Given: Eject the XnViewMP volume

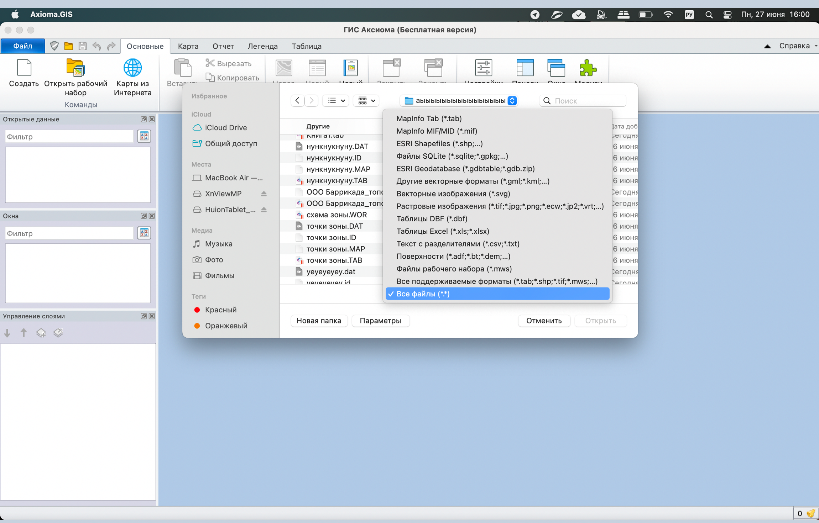Looking at the screenshot, I should click(x=264, y=194).
